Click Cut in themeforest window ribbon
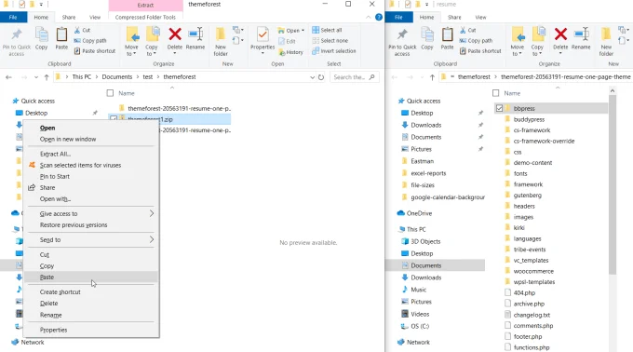The width and height of the screenshot is (633, 352). tap(82, 31)
